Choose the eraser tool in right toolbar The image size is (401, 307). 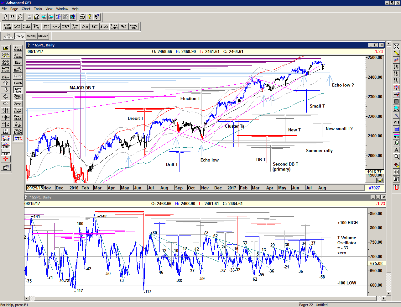click(396, 165)
